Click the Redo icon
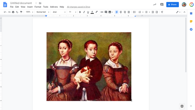Image resolution: width=195 pixels, height=110 pixels. click(9, 12)
